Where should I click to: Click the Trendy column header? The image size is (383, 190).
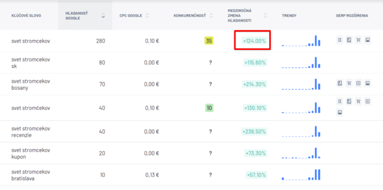(x=289, y=16)
